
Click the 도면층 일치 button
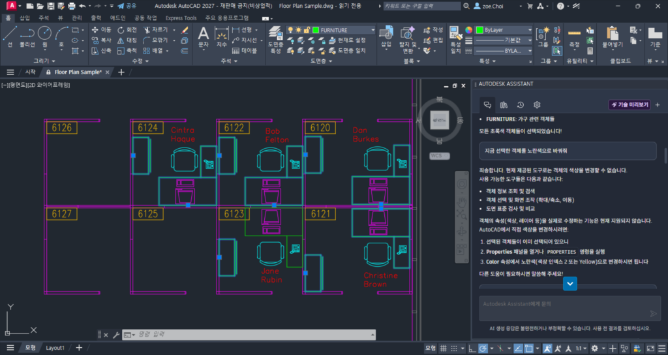347,51
